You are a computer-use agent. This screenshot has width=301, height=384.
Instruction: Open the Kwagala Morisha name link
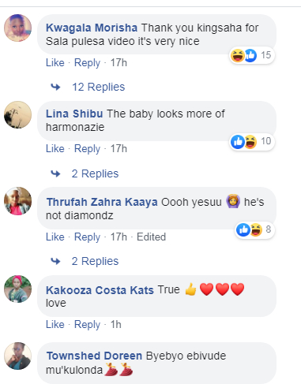pos(92,28)
